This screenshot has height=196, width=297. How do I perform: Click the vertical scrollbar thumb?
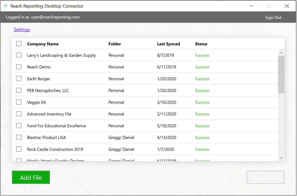[x=281, y=74]
